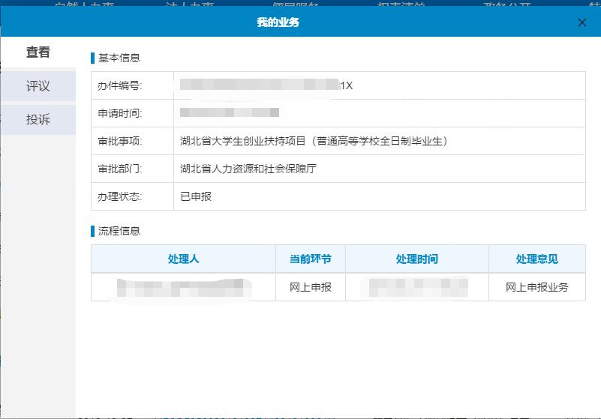
Task: Click the 处理人 column header
Action: pyautogui.click(x=184, y=259)
